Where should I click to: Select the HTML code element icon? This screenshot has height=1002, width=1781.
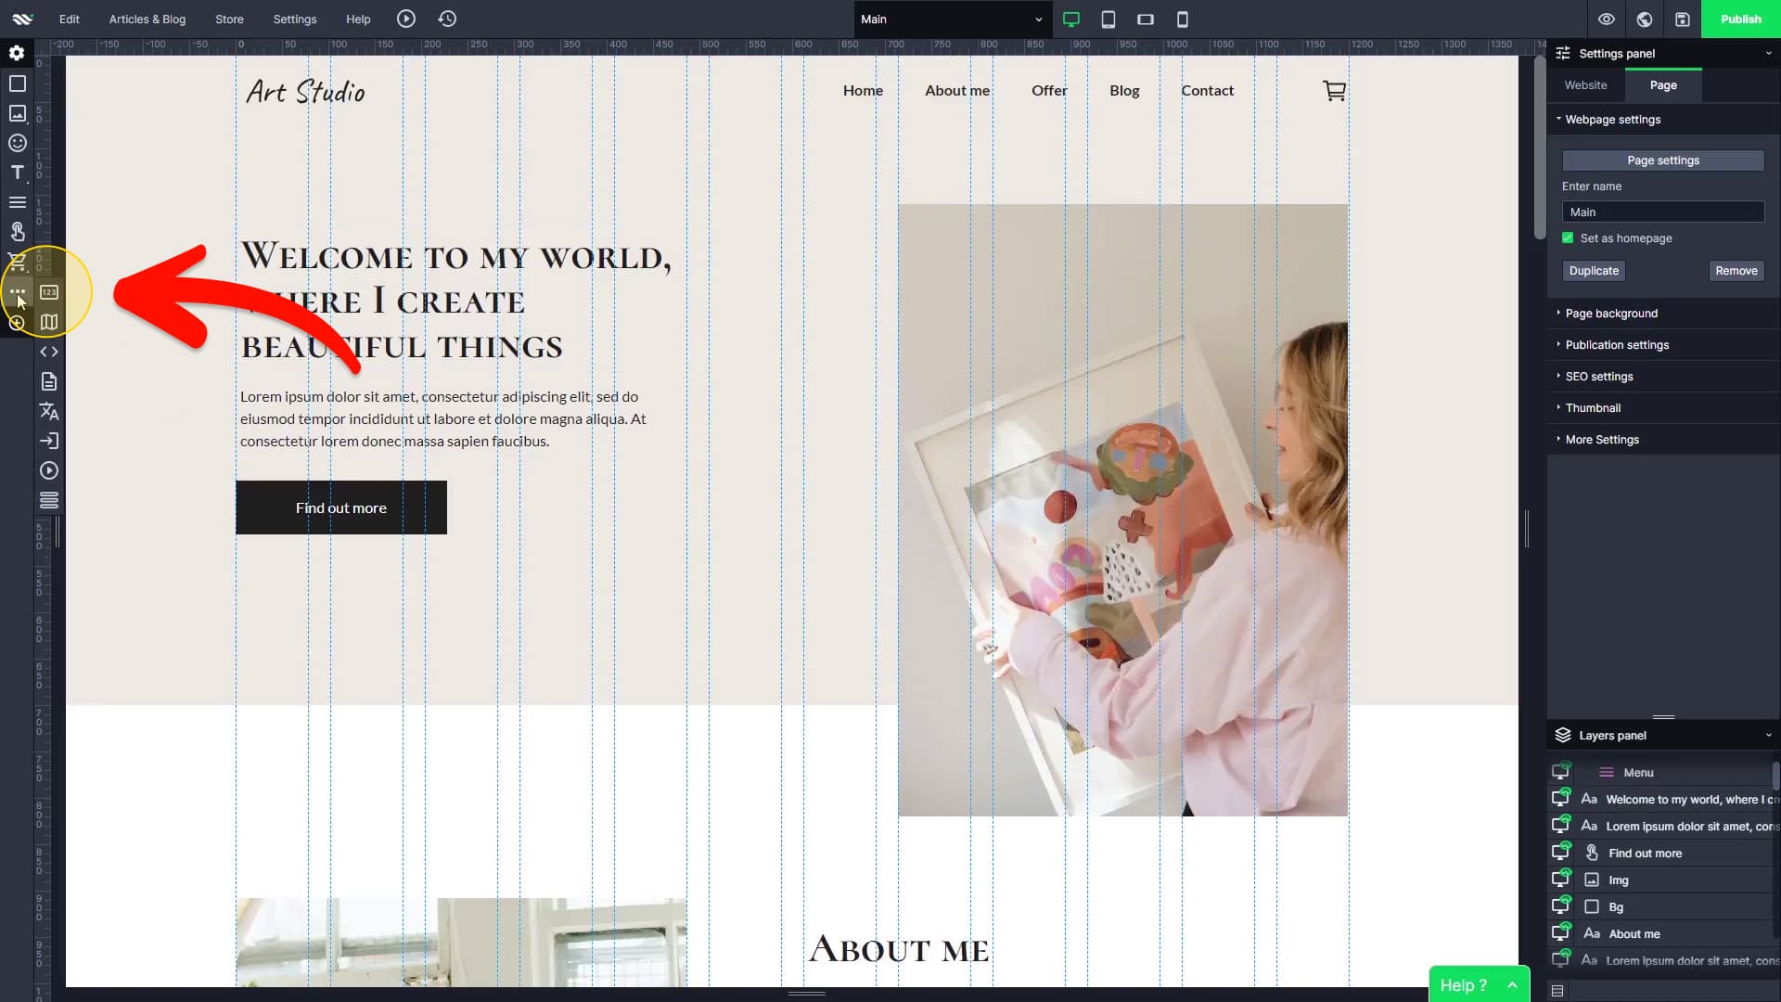tap(49, 352)
